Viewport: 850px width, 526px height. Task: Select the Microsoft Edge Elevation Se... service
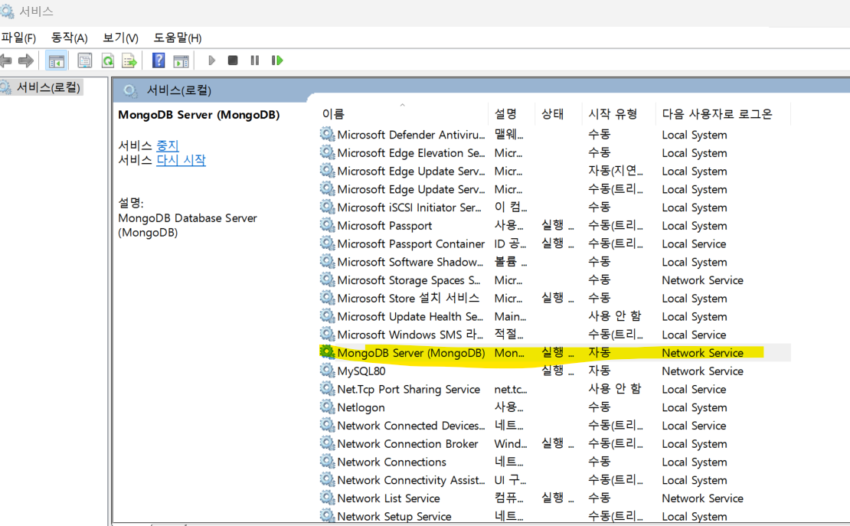point(411,153)
